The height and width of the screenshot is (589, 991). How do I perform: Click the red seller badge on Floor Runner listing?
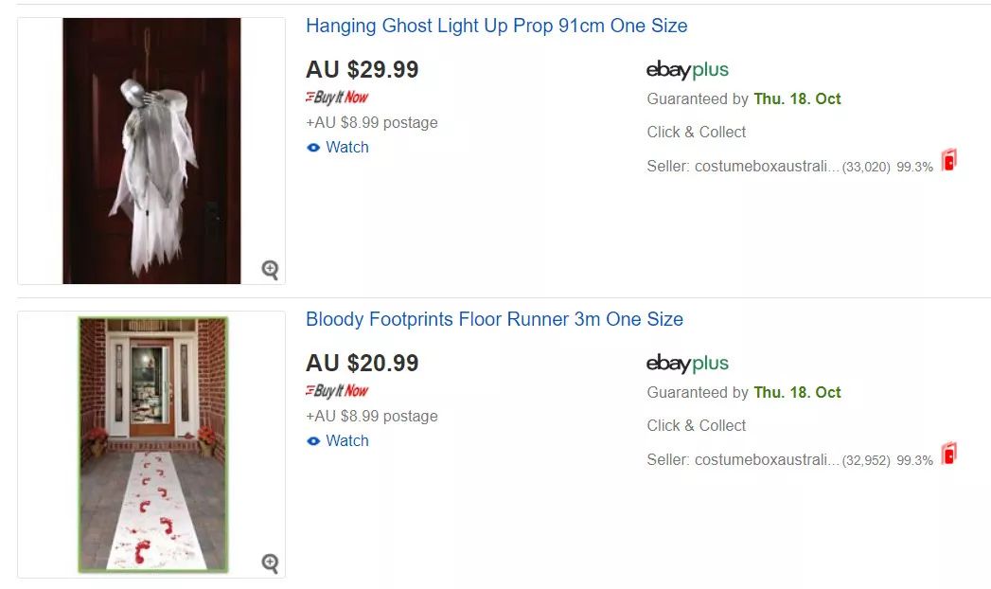point(948,454)
